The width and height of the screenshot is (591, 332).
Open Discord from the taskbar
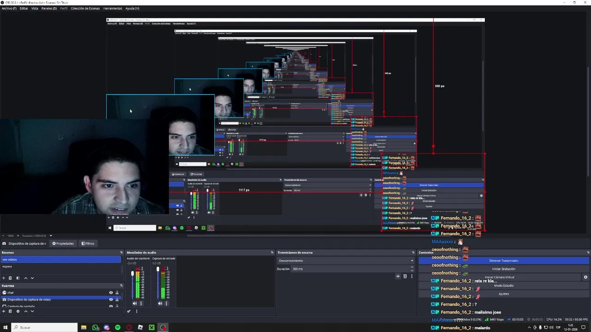[107, 327]
